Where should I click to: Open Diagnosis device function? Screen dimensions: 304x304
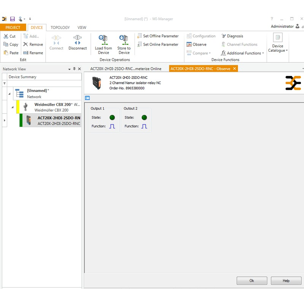click(232, 36)
